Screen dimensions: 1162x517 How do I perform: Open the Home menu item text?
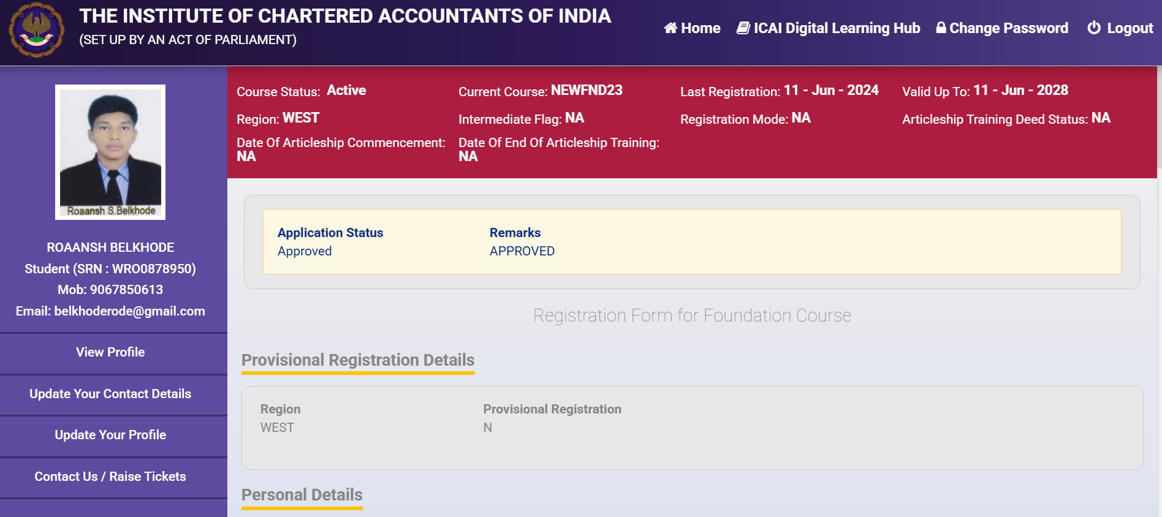701,28
